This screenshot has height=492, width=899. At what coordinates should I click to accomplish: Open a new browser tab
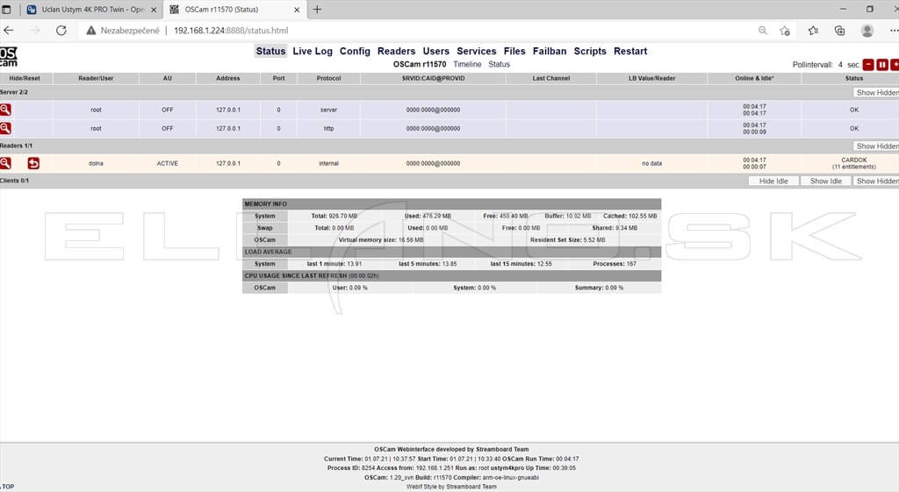(x=317, y=9)
